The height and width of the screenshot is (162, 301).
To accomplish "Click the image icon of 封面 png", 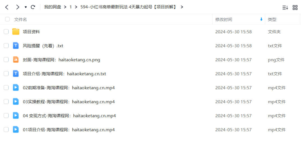I will tap(16, 60).
